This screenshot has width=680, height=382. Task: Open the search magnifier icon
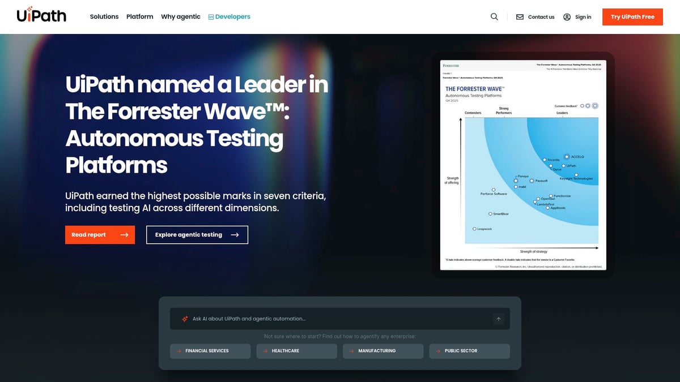[494, 16]
